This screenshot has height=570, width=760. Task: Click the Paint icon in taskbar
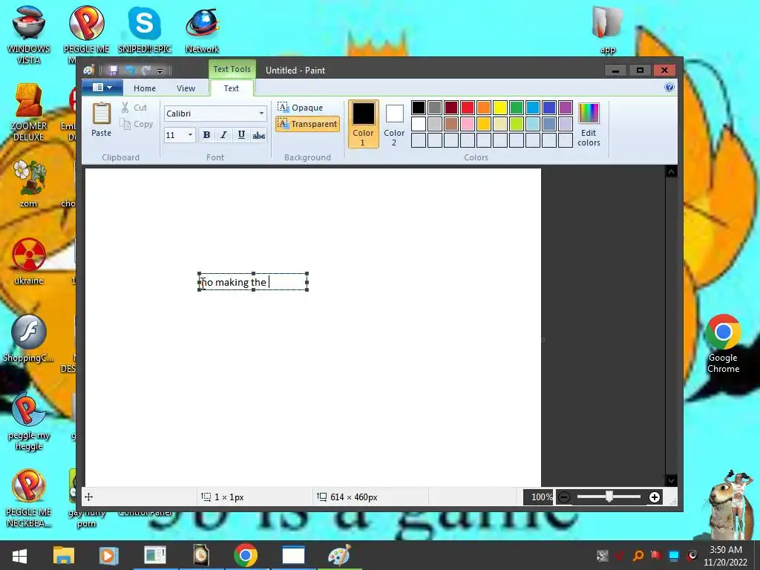tap(339, 555)
